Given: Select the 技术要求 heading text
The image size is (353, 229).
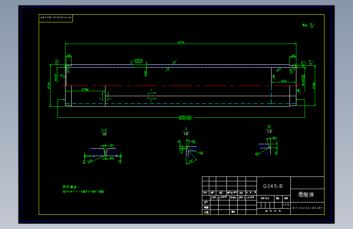Looking at the screenshot, I should pos(71,187).
